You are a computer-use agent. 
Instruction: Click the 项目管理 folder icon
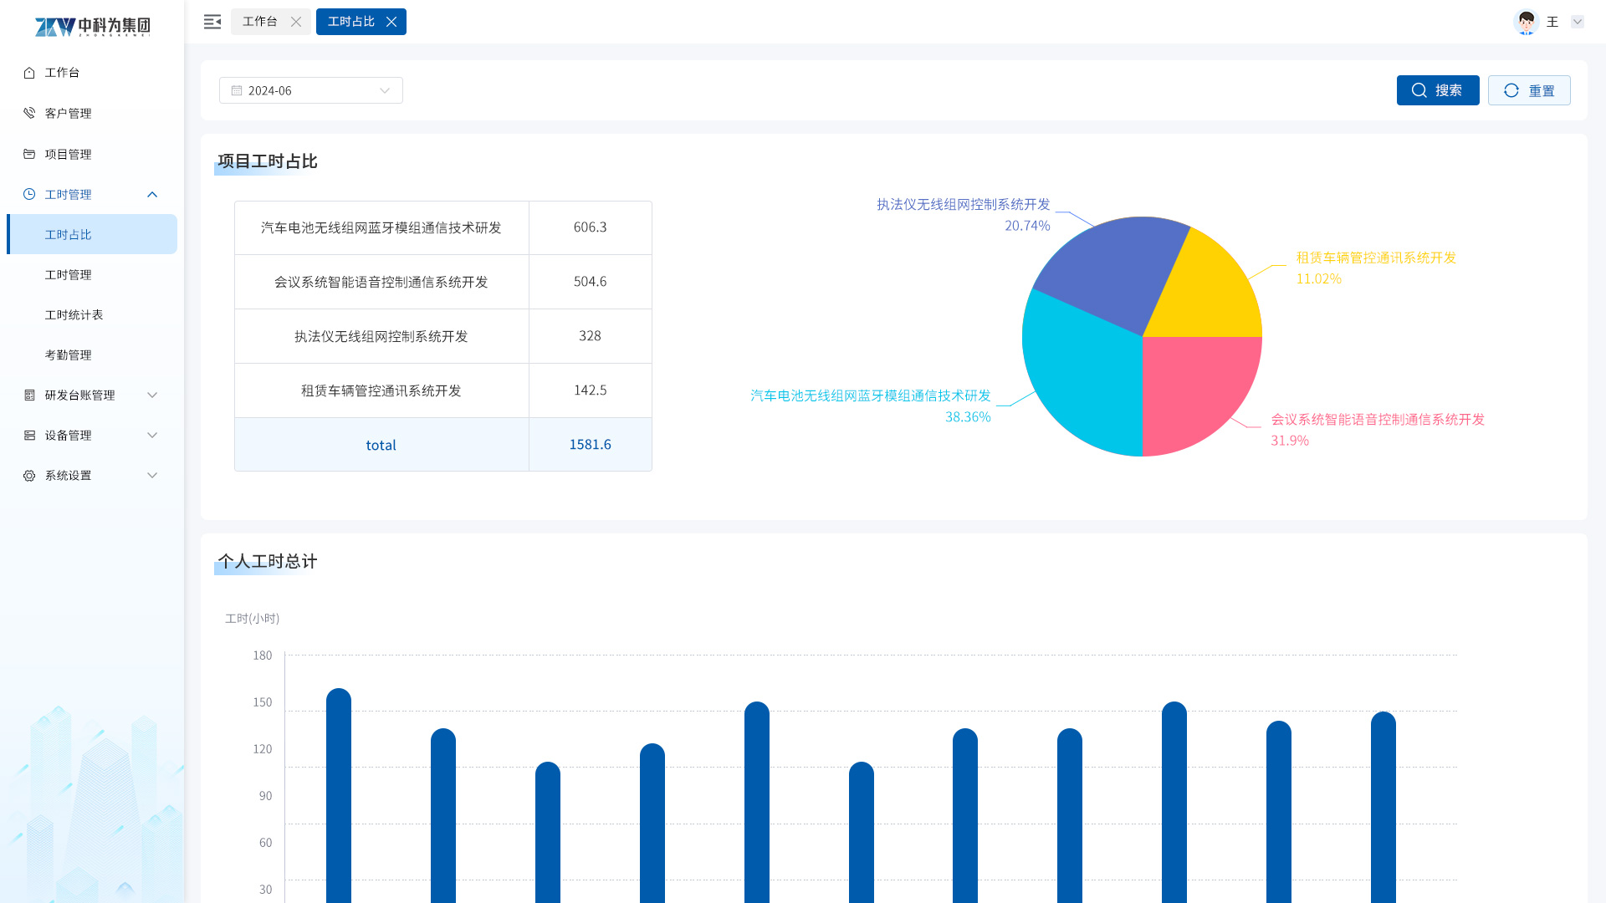tap(29, 154)
